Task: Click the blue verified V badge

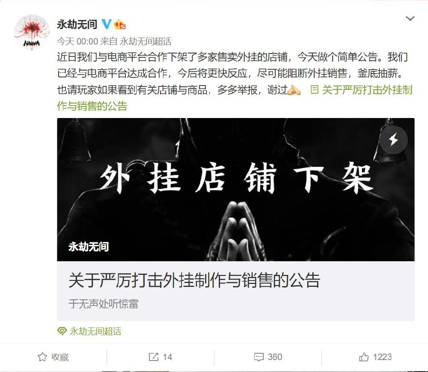Action: point(106,24)
